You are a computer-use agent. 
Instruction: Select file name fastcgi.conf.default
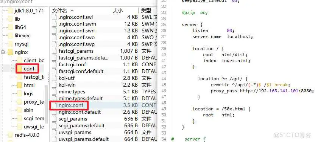pos(81,72)
